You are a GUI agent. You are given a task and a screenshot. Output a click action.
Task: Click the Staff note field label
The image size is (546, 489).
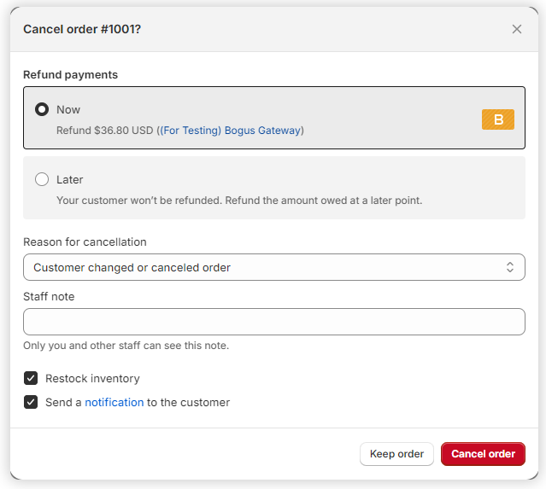click(x=49, y=296)
